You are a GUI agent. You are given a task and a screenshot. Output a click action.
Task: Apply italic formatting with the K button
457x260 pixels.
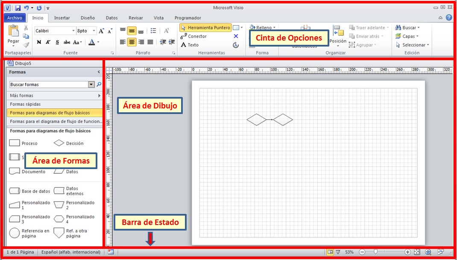coord(48,42)
